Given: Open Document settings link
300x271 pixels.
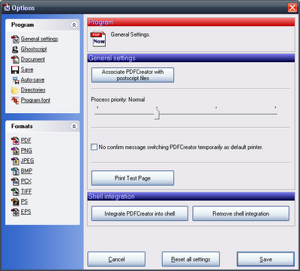Looking at the screenshot, I should 33,59.
